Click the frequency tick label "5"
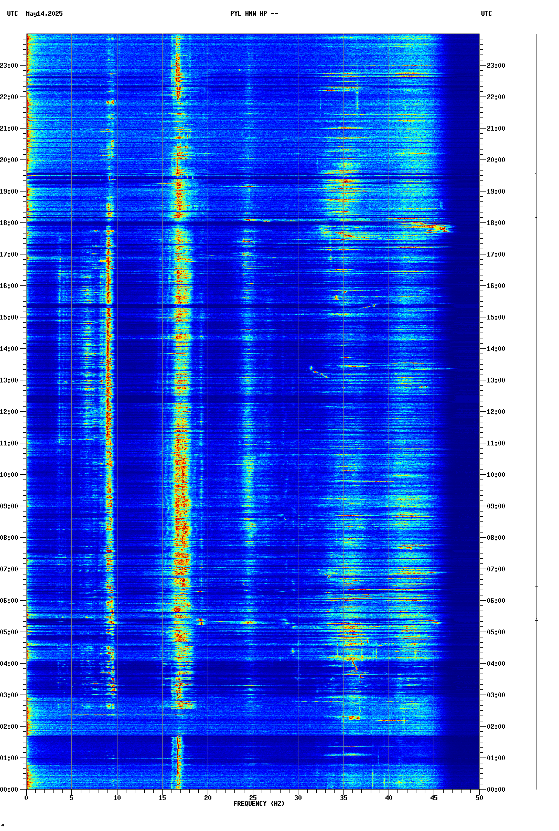 (x=71, y=798)
